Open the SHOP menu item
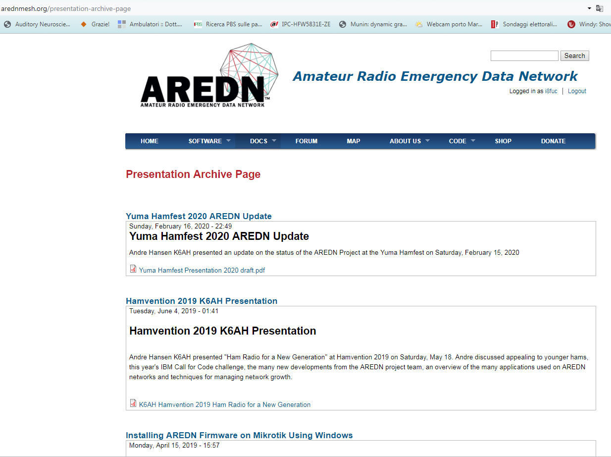Image resolution: width=611 pixels, height=457 pixels. [x=503, y=141]
